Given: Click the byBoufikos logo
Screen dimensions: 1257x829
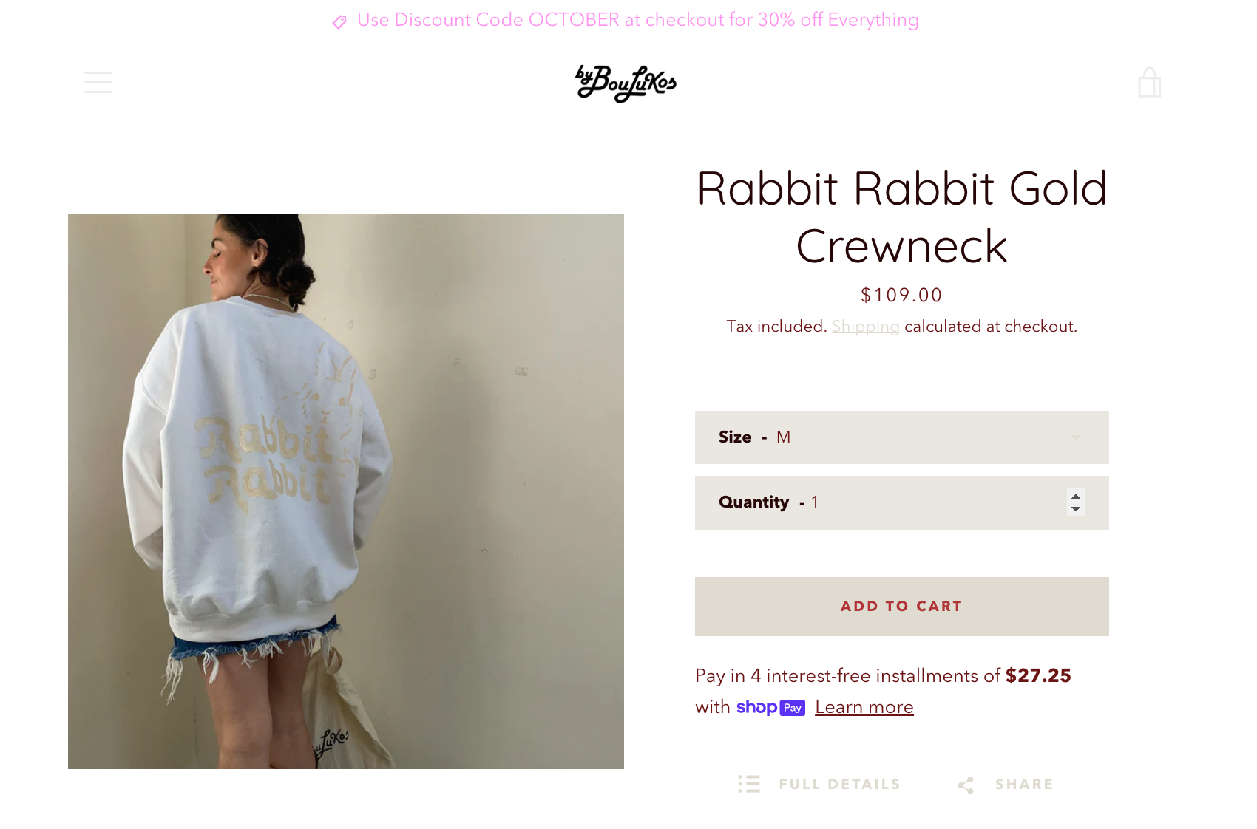Looking at the screenshot, I should 626,83.
